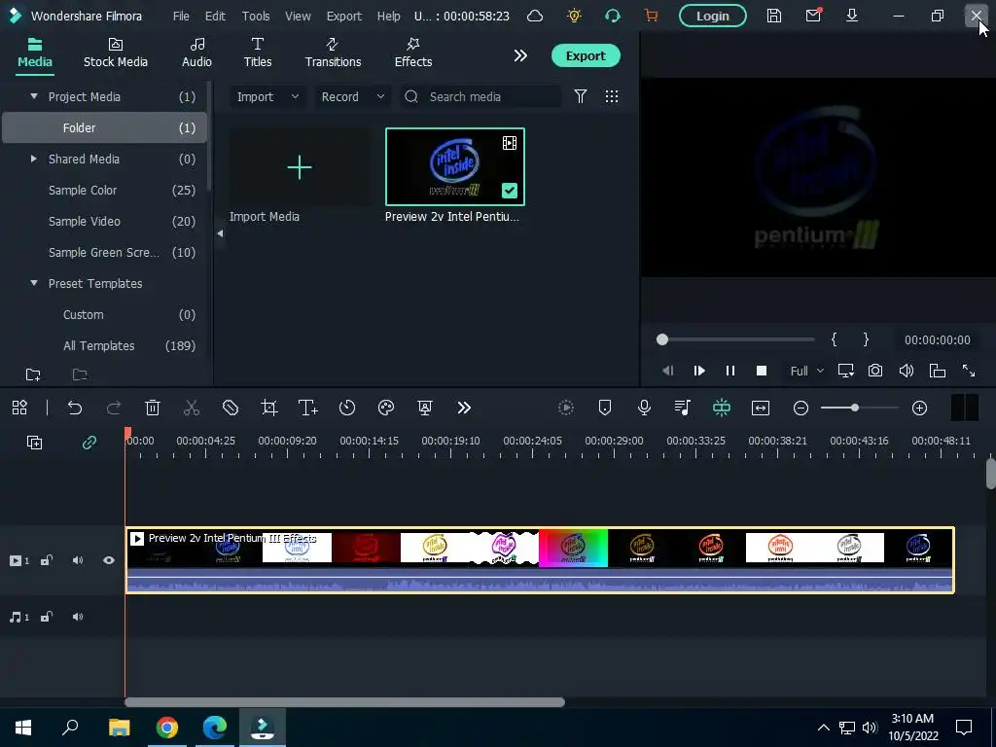The image size is (996, 747).
Task: Switch to the Stock Media tab
Action: pos(116,53)
